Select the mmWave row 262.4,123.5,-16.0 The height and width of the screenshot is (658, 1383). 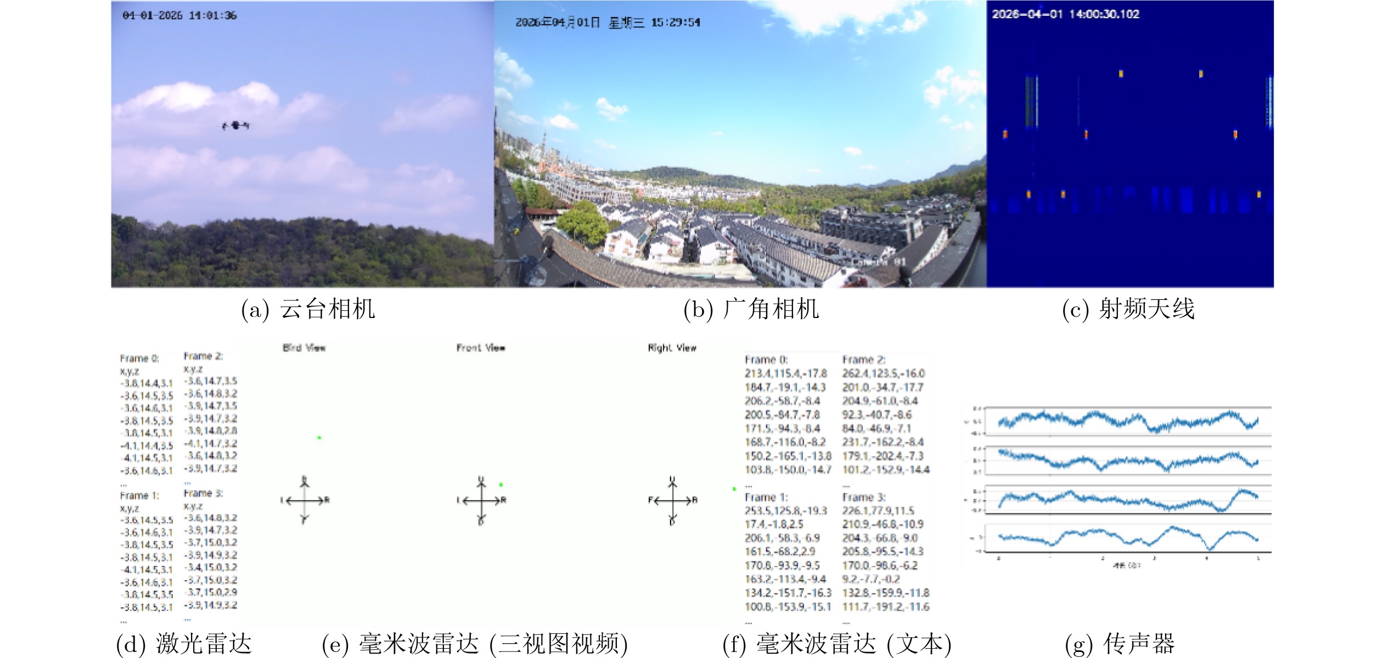[x=884, y=373]
